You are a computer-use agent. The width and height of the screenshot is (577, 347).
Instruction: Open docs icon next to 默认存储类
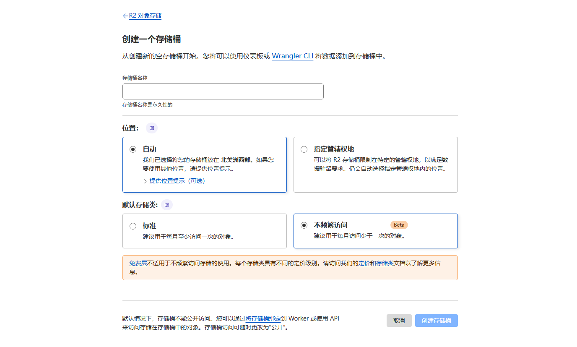tap(167, 205)
